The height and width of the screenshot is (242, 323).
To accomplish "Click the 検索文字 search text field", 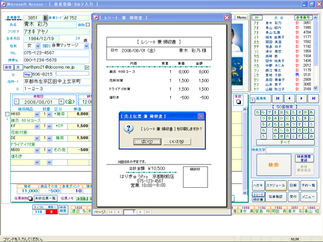I will pyautogui.click(x=290, y=150).
